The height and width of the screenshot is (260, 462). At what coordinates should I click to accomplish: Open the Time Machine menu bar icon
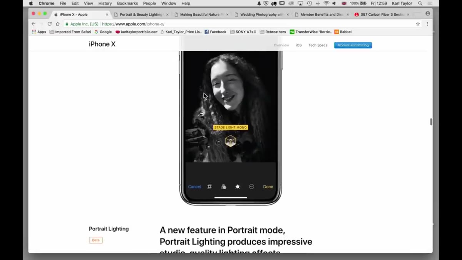tap(309, 3)
